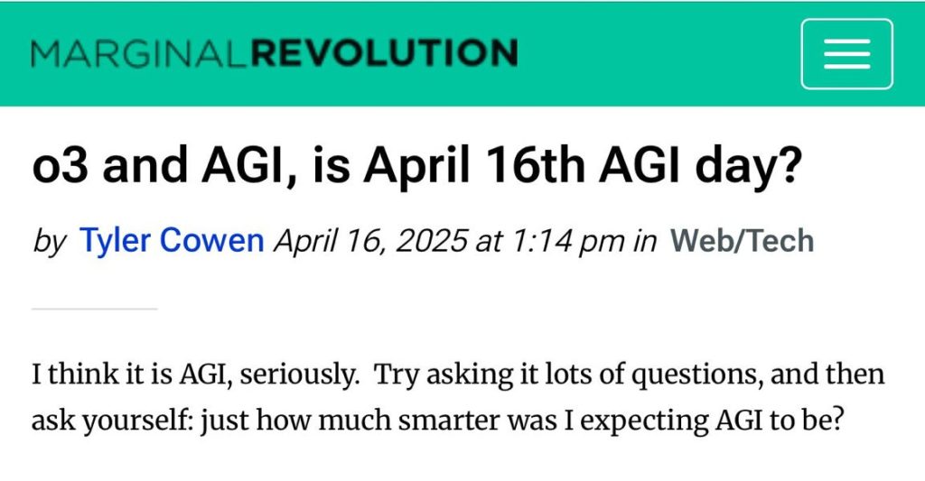Viewport: 925px width, 481px height.
Task: Click the italic word 'by' before the author
Action: tap(50, 242)
